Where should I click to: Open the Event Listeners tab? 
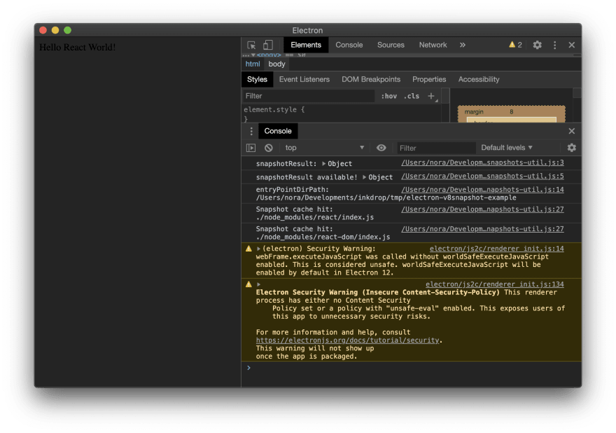click(304, 79)
